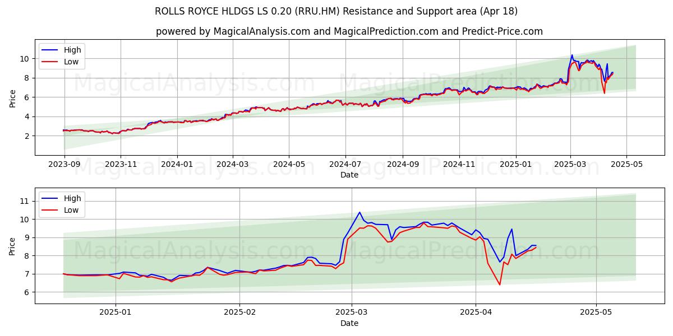Click red line sample beside 'Low' in lower legend
The image size is (673, 336).
tap(50, 211)
